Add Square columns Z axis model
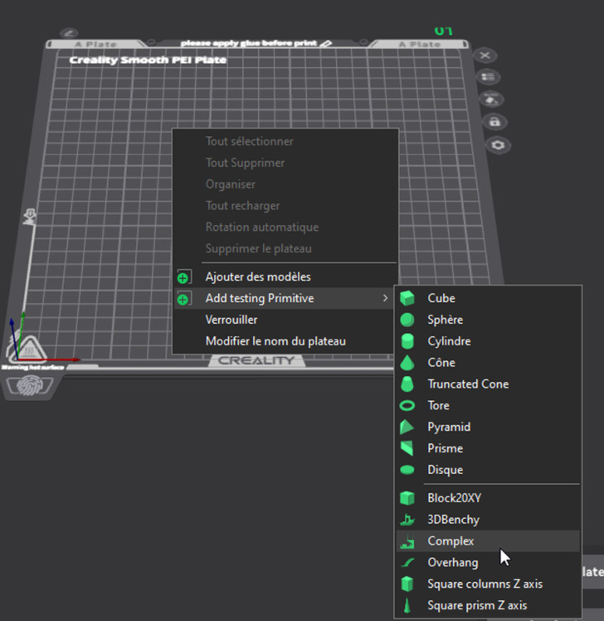This screenshot has height=621, width=604. pyautogui.click(x=488, y=584)
